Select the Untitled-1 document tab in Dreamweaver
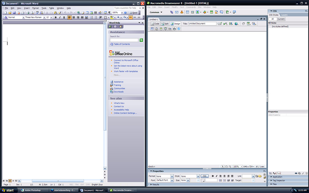309x193 pixels. [x=154, y=19]
